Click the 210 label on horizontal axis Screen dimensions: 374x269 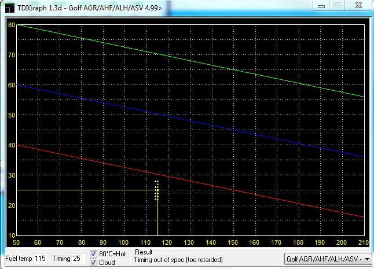click(362, 243)
